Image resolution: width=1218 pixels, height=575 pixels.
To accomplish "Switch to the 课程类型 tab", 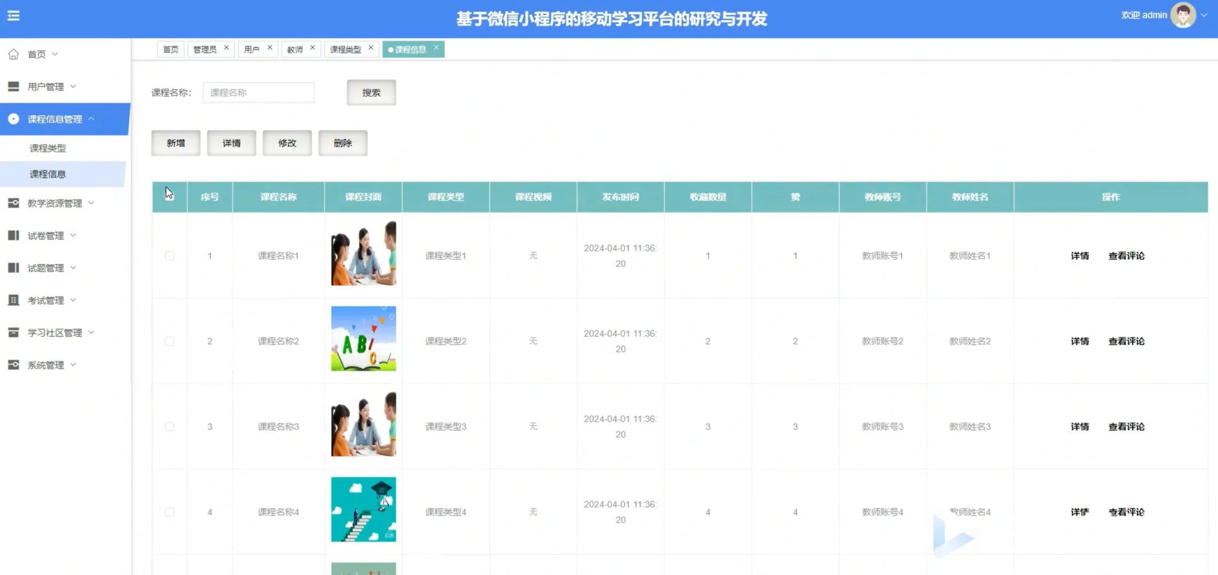I will click(346, 48).
